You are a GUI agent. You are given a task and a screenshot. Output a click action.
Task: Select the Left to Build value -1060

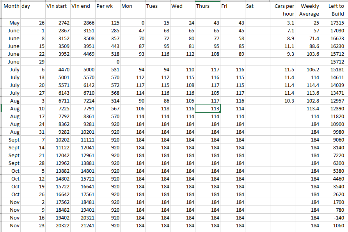point(334,226)
